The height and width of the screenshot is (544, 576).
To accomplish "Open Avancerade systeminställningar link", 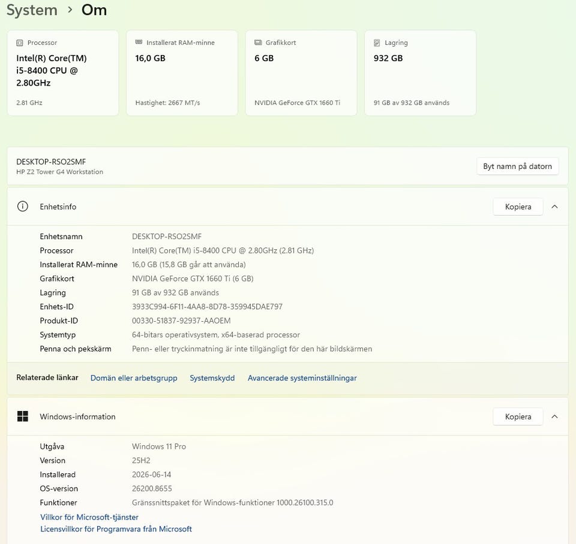I will pos(302,378).
